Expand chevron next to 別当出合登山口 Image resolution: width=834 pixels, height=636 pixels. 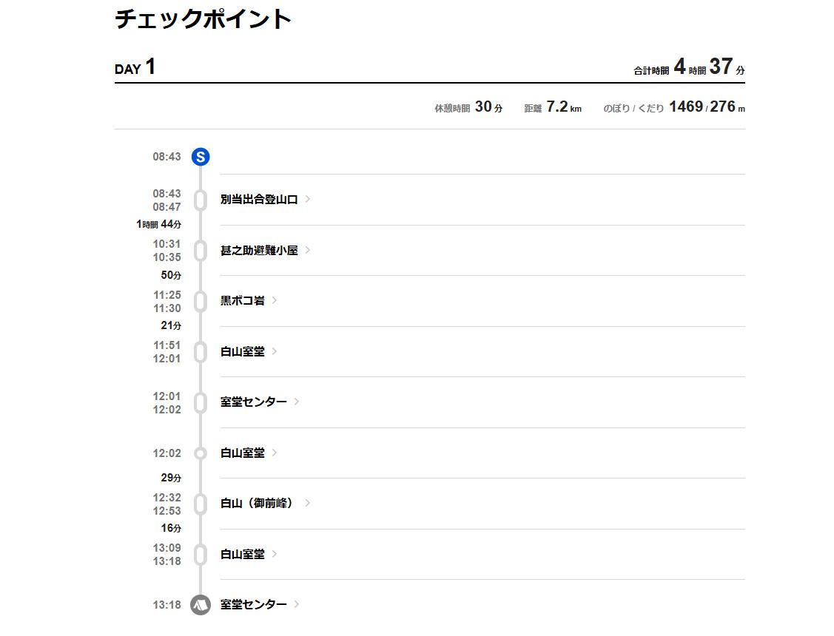point(308,199)
